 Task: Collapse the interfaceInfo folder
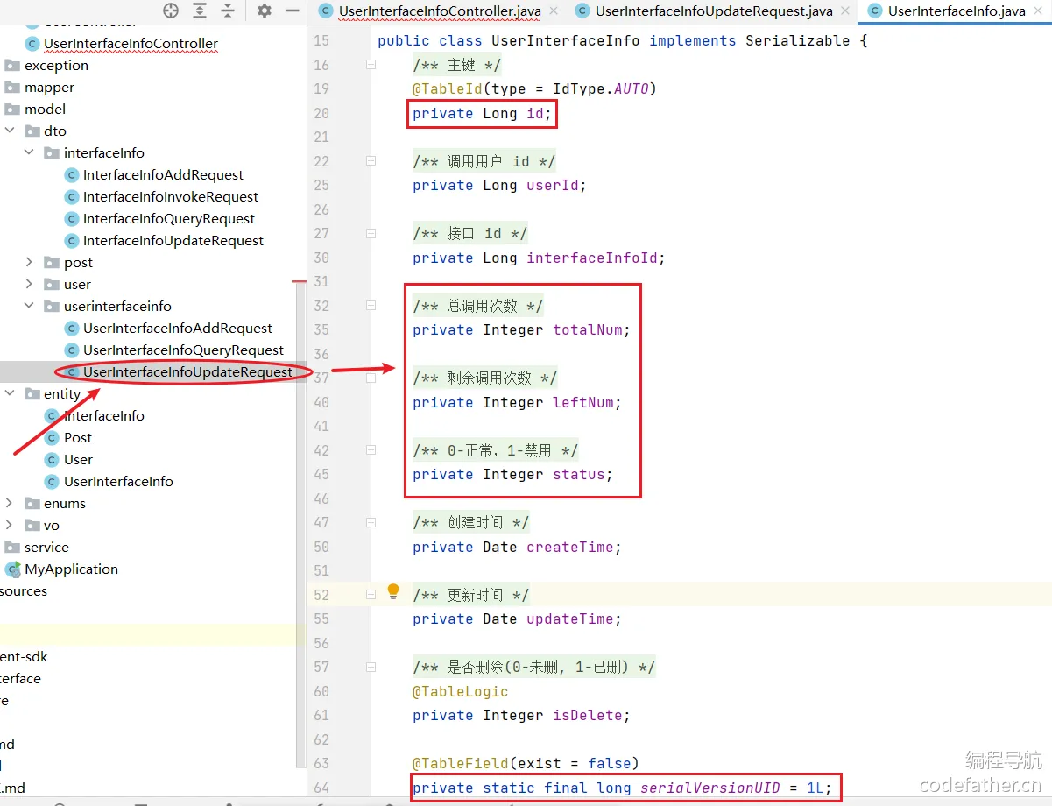click(x=29, y=153)
